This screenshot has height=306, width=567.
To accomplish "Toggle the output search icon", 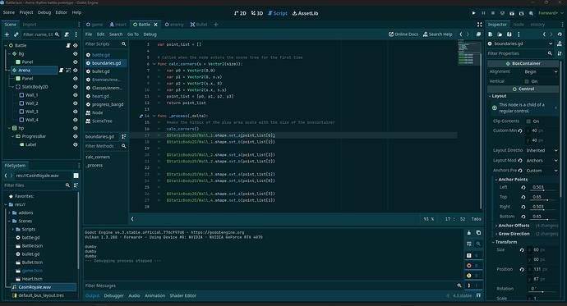I will 478,244.
